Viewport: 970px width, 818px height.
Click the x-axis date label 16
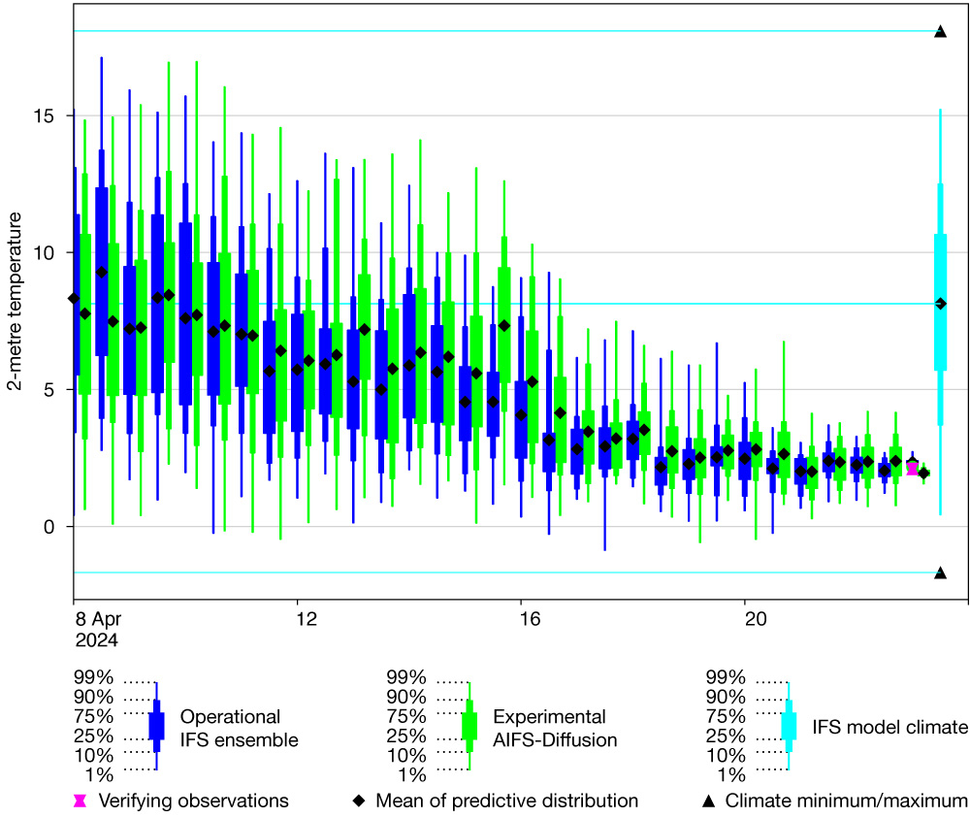point(531,619)
